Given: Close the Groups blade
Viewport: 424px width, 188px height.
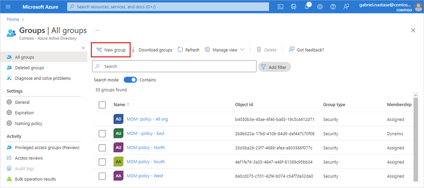Looking at the screenshot, I should pos(413,31).
